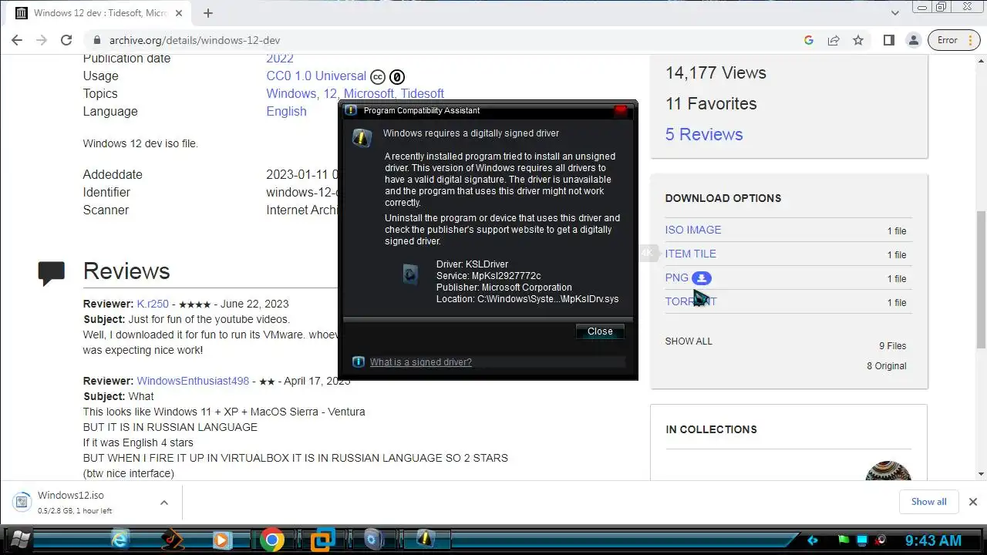Switch to Chrome from taskbar

[x=271, y=540]
